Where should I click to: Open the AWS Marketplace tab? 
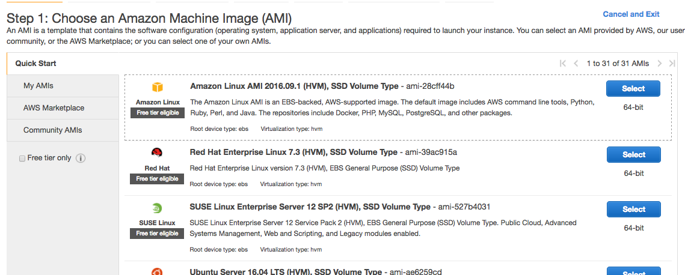[x=63, y=108]
